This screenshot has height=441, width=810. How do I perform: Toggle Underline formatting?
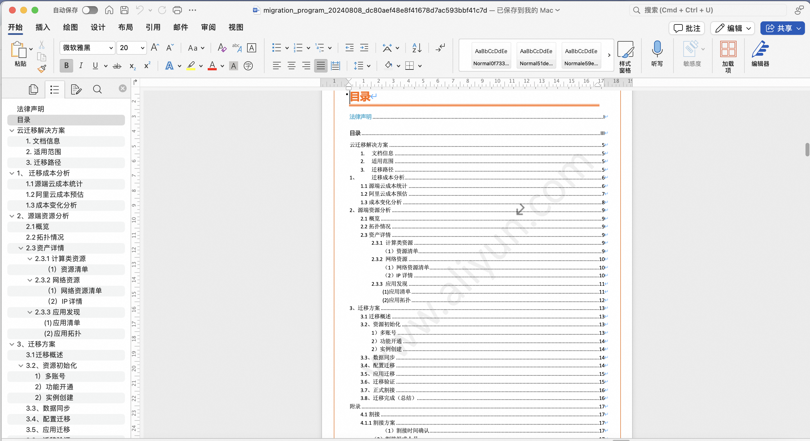(95, 66)
